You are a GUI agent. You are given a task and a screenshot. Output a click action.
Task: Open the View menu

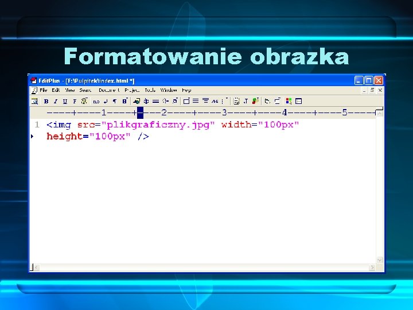pos(70,90)
